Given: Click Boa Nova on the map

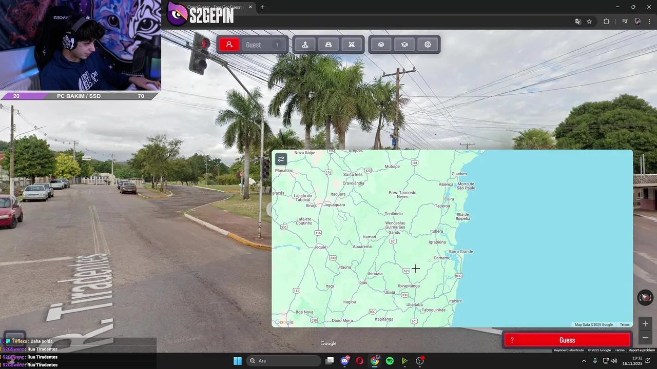Looking at the screenshot, I should coord(304,312).
